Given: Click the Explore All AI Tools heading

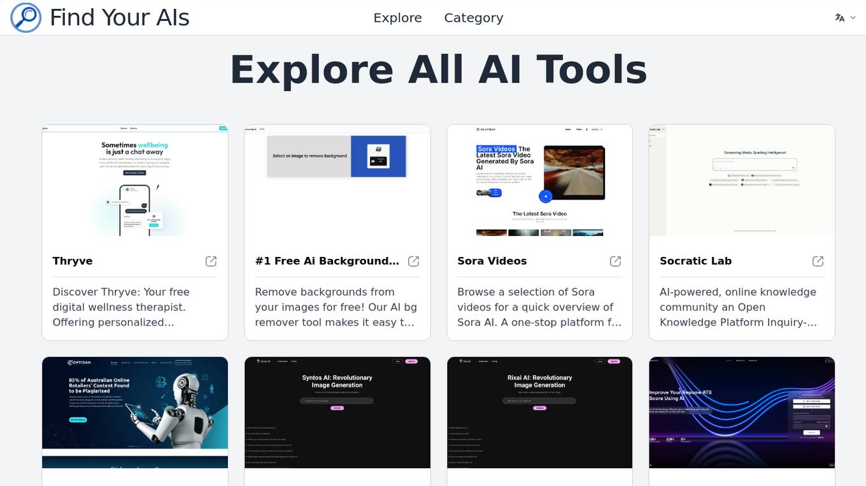Looking at the screenshot, I should [439, 69].
